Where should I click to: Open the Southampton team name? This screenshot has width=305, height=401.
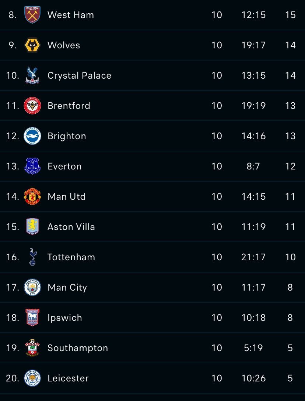[x=78, y=348]
